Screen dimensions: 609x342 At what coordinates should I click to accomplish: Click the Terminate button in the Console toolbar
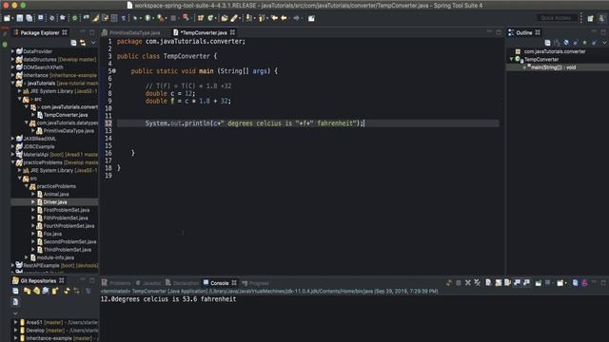coord(459,283)
